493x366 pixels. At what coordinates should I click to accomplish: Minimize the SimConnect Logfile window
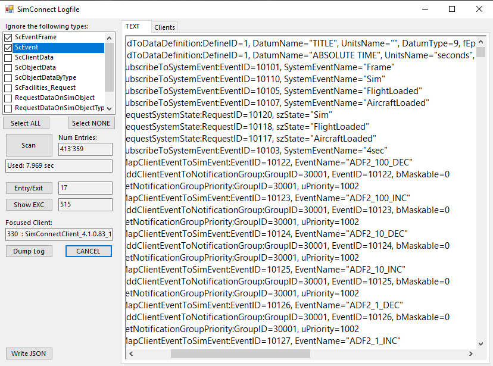coord(425,9)
